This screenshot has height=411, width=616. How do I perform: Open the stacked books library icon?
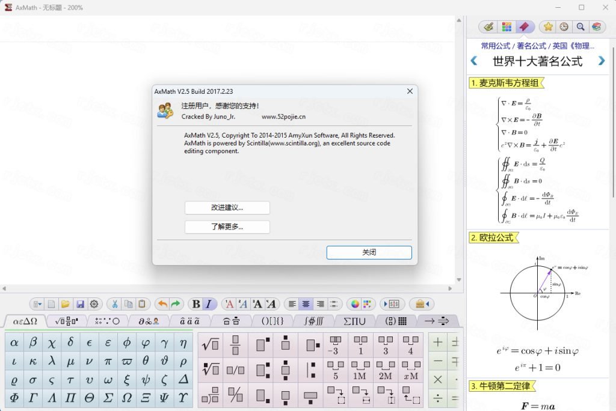[x=596, y=26]
